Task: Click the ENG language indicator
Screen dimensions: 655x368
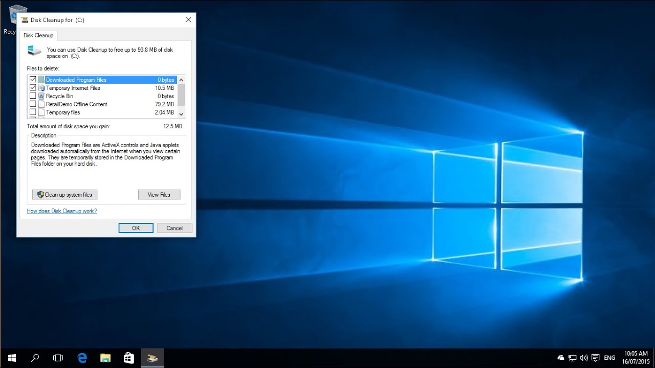Action: pos(609,358)
